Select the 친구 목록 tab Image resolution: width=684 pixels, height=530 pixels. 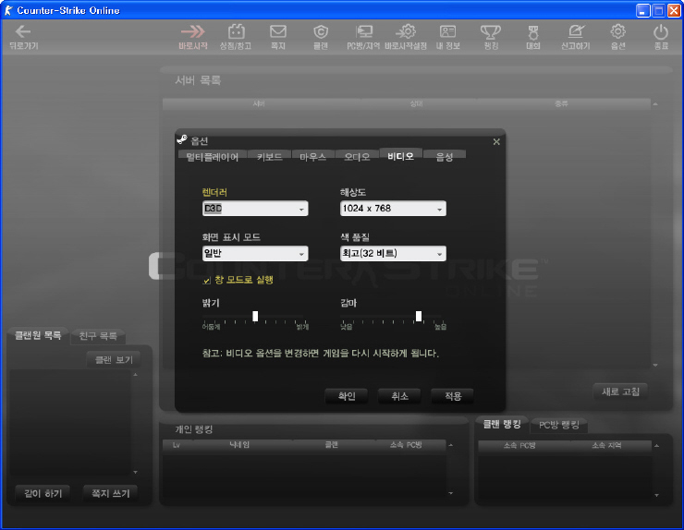click(x=98, y=336)
